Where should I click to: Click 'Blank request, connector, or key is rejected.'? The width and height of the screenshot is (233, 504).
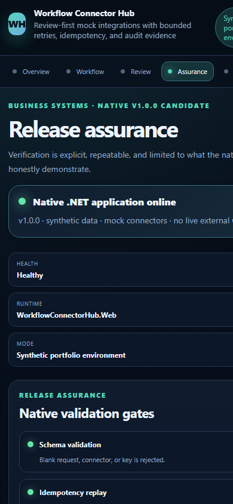click(x=102, y=460)
